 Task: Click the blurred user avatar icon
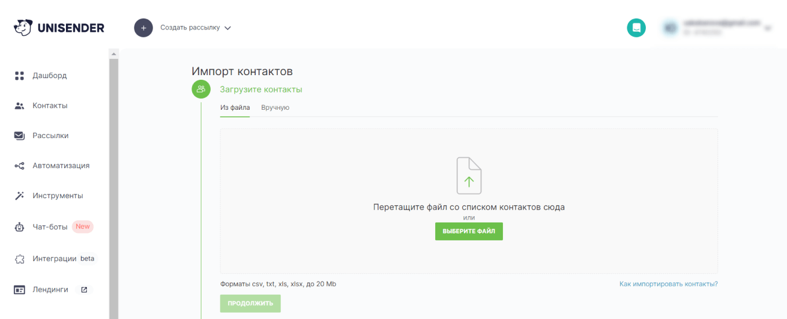670,28
